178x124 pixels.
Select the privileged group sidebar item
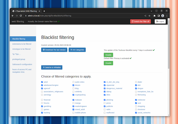click(19, 59)
